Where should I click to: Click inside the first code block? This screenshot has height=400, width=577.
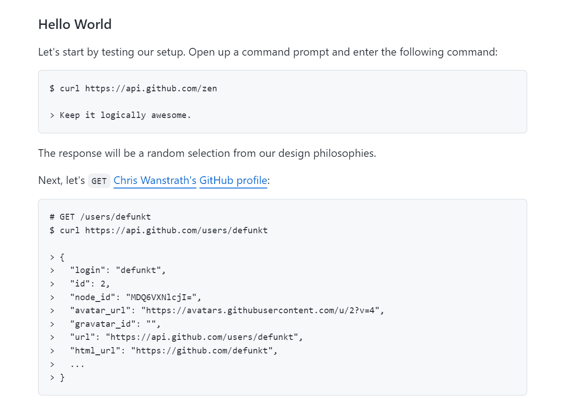tap(282, 101)
